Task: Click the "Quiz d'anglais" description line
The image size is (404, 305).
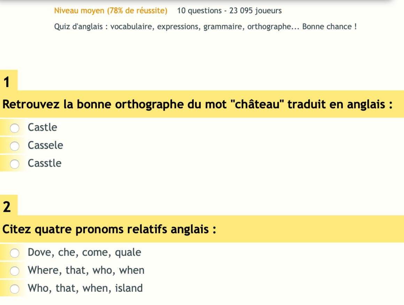Action: click(205, 27)
